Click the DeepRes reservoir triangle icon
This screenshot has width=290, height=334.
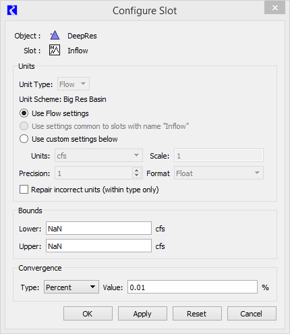coord(55,36)
